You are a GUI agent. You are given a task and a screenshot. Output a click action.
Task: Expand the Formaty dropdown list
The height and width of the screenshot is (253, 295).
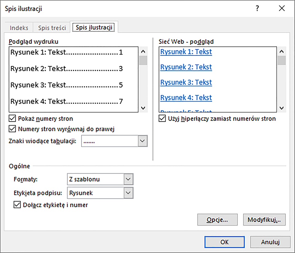pos(128,179)
